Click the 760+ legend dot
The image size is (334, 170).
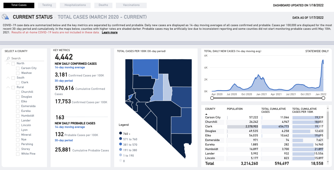tap(120, 133)
